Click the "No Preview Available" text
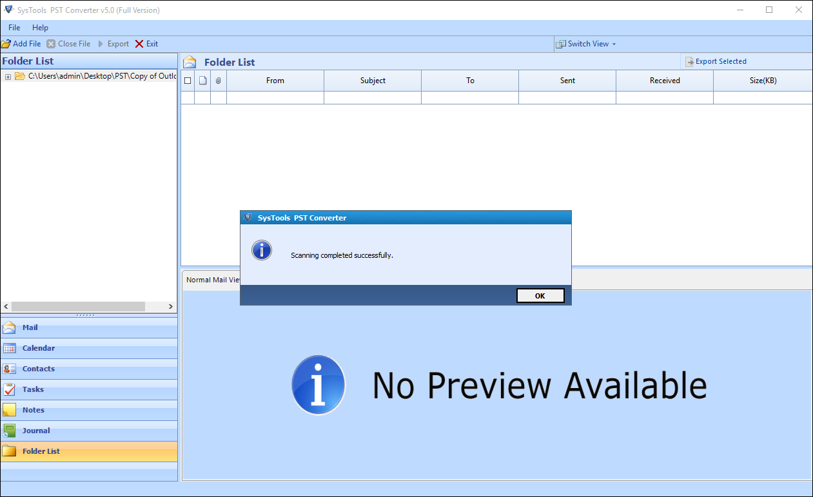This screenshot has width=813, height=497. coord(540,385)
